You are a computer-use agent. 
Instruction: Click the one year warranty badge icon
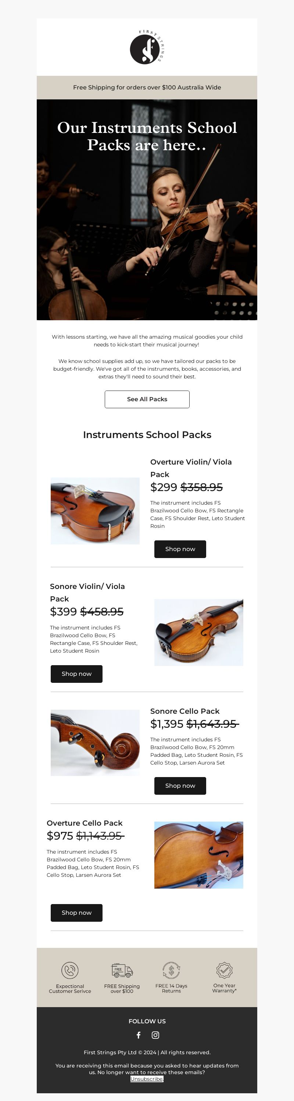tap(225, 970)
